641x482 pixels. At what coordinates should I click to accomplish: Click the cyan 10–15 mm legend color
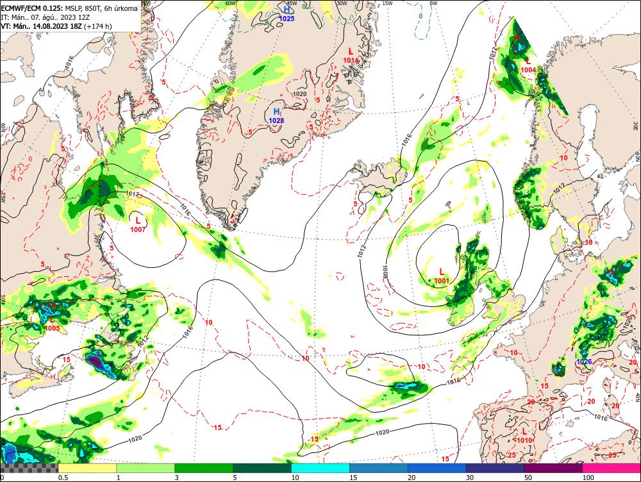tap(320, 468)
